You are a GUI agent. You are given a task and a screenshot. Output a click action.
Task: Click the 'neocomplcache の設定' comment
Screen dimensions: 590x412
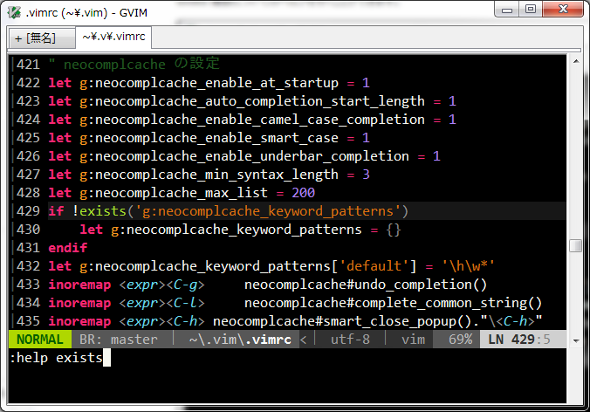[x=141, y=64]
